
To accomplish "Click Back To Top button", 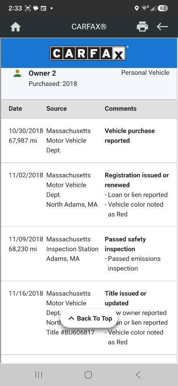I will click(89, 318).
